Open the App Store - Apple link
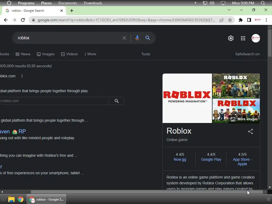272x204 pixels. [x=242, y=162]
